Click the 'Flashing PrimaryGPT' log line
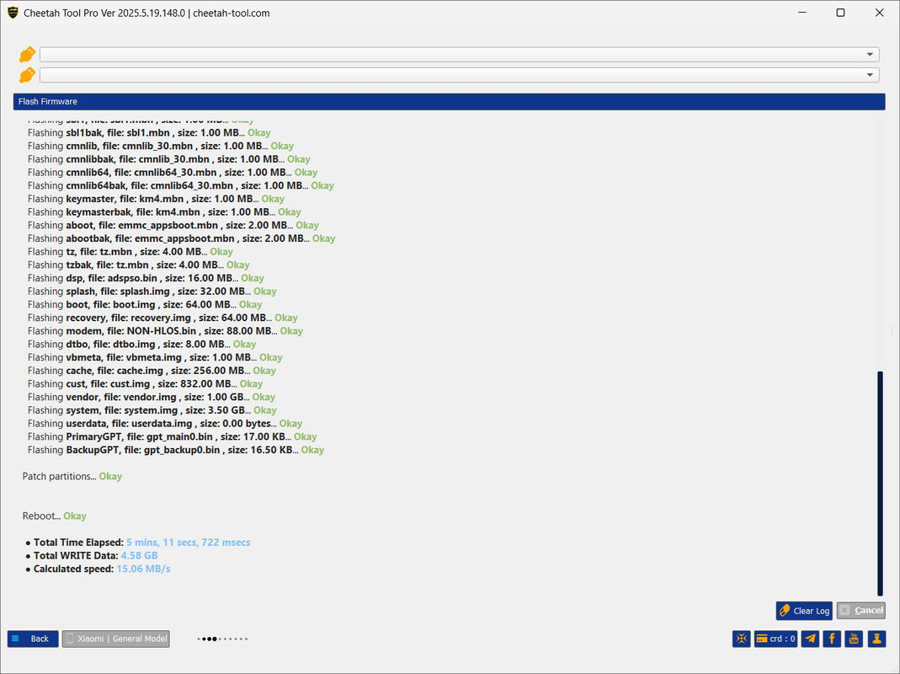 [173, 436]
